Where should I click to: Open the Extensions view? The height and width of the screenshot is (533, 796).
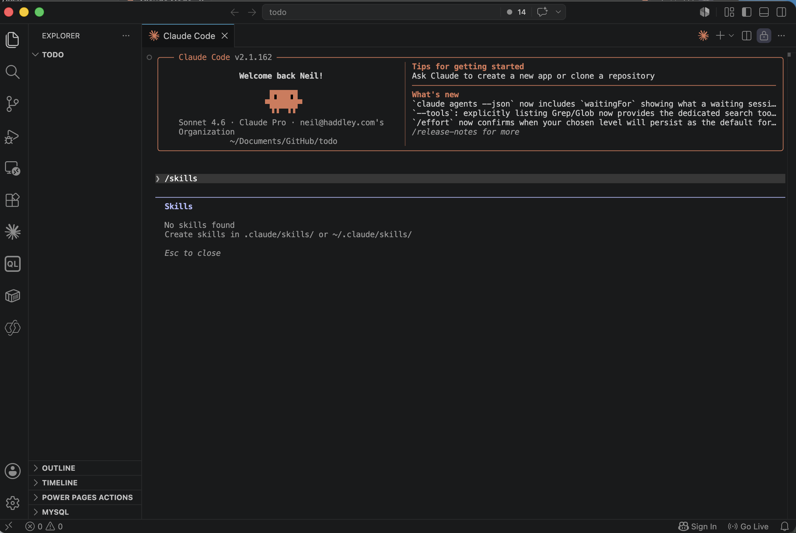pyautogui.click(x=13, y=200)
